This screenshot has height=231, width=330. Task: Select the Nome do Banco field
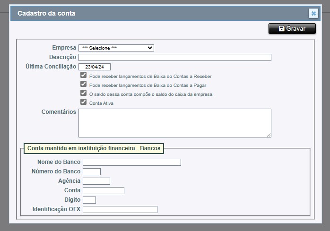[x=132, y=162]
